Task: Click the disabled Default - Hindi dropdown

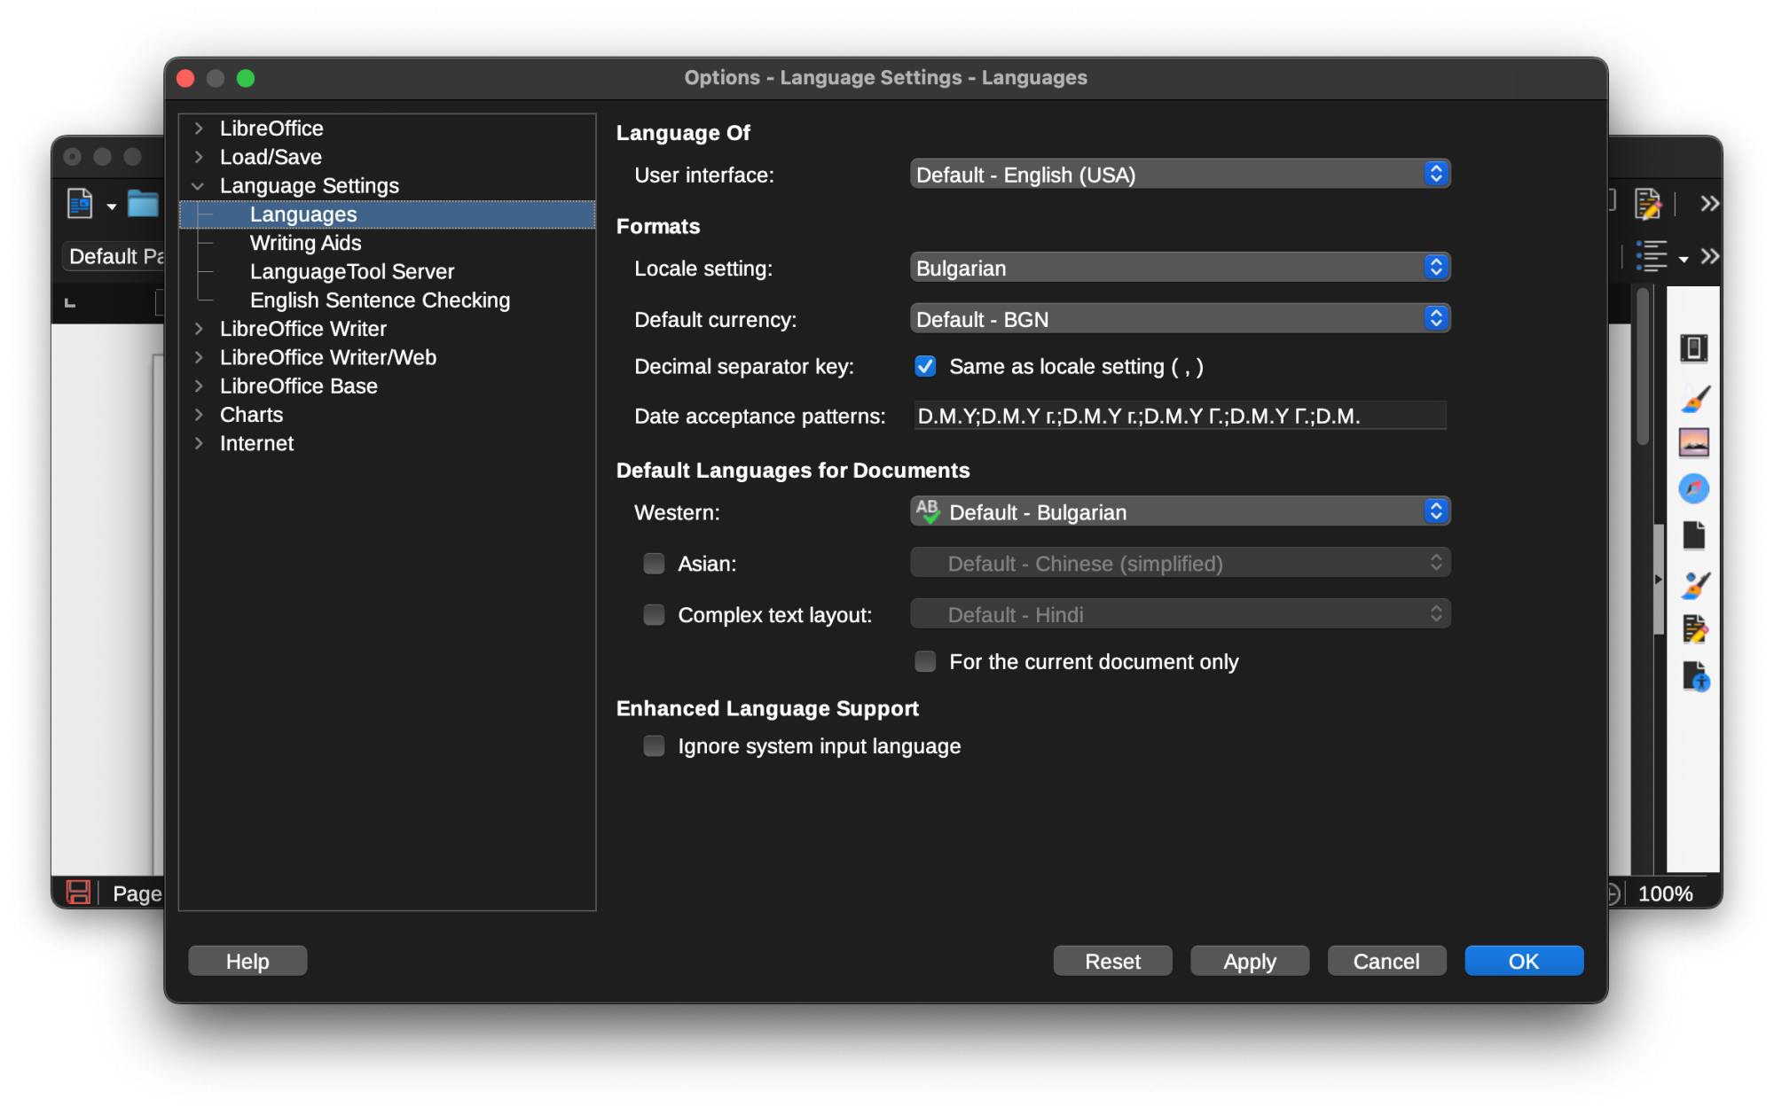Action: [x=1180, y=615]
